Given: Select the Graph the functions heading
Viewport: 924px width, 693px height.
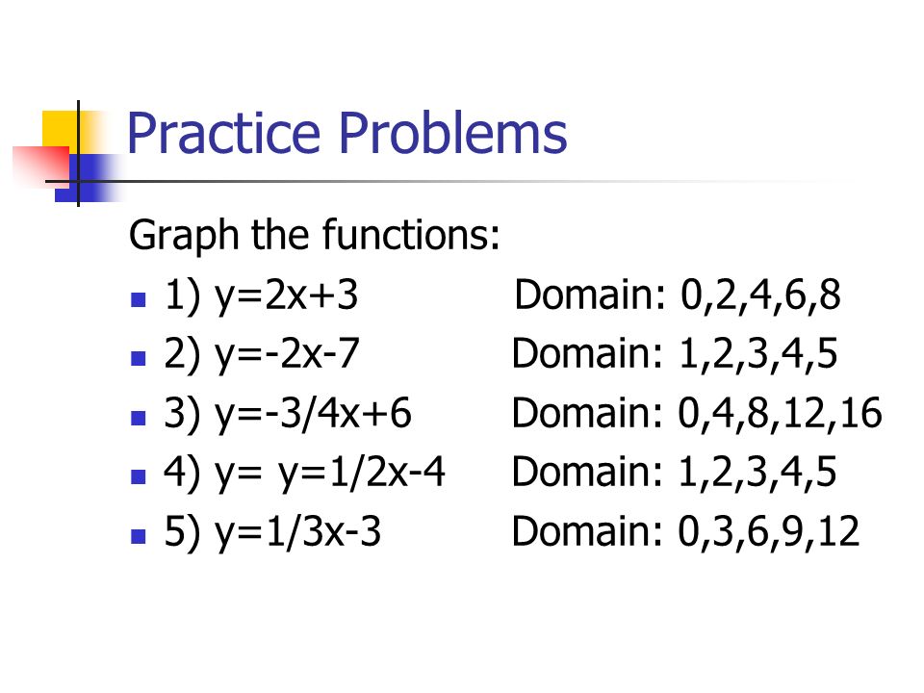Looking at the screenshot, I should click(314, 236).
